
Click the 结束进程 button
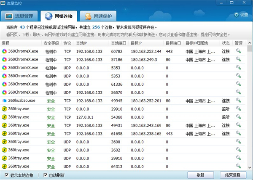coord(233,175)
